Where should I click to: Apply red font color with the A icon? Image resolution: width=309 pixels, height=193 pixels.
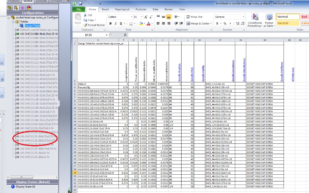[148, 23]
